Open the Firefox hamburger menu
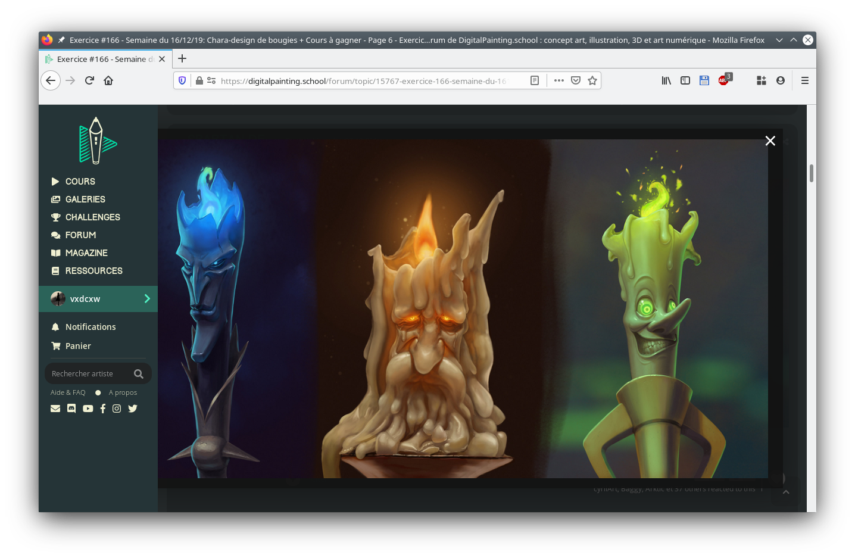Viewport: 855px width, 558px height. pos(804,80)
